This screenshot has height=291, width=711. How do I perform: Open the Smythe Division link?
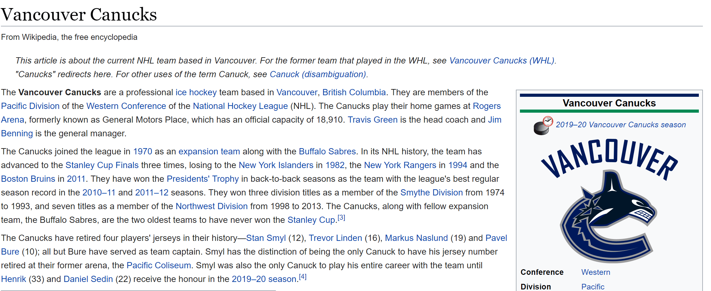[431, 193]
